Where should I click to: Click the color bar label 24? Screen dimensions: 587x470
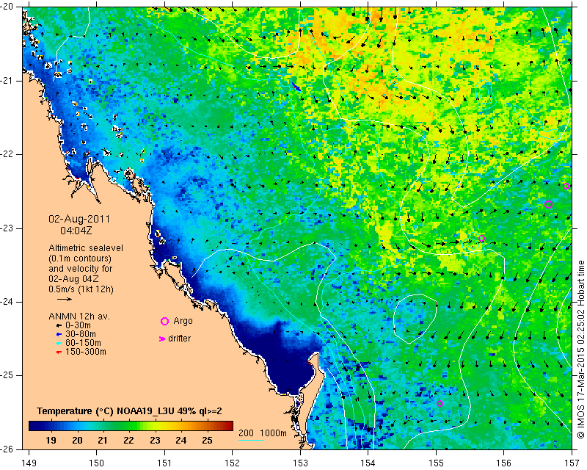(x=181, y=441)
